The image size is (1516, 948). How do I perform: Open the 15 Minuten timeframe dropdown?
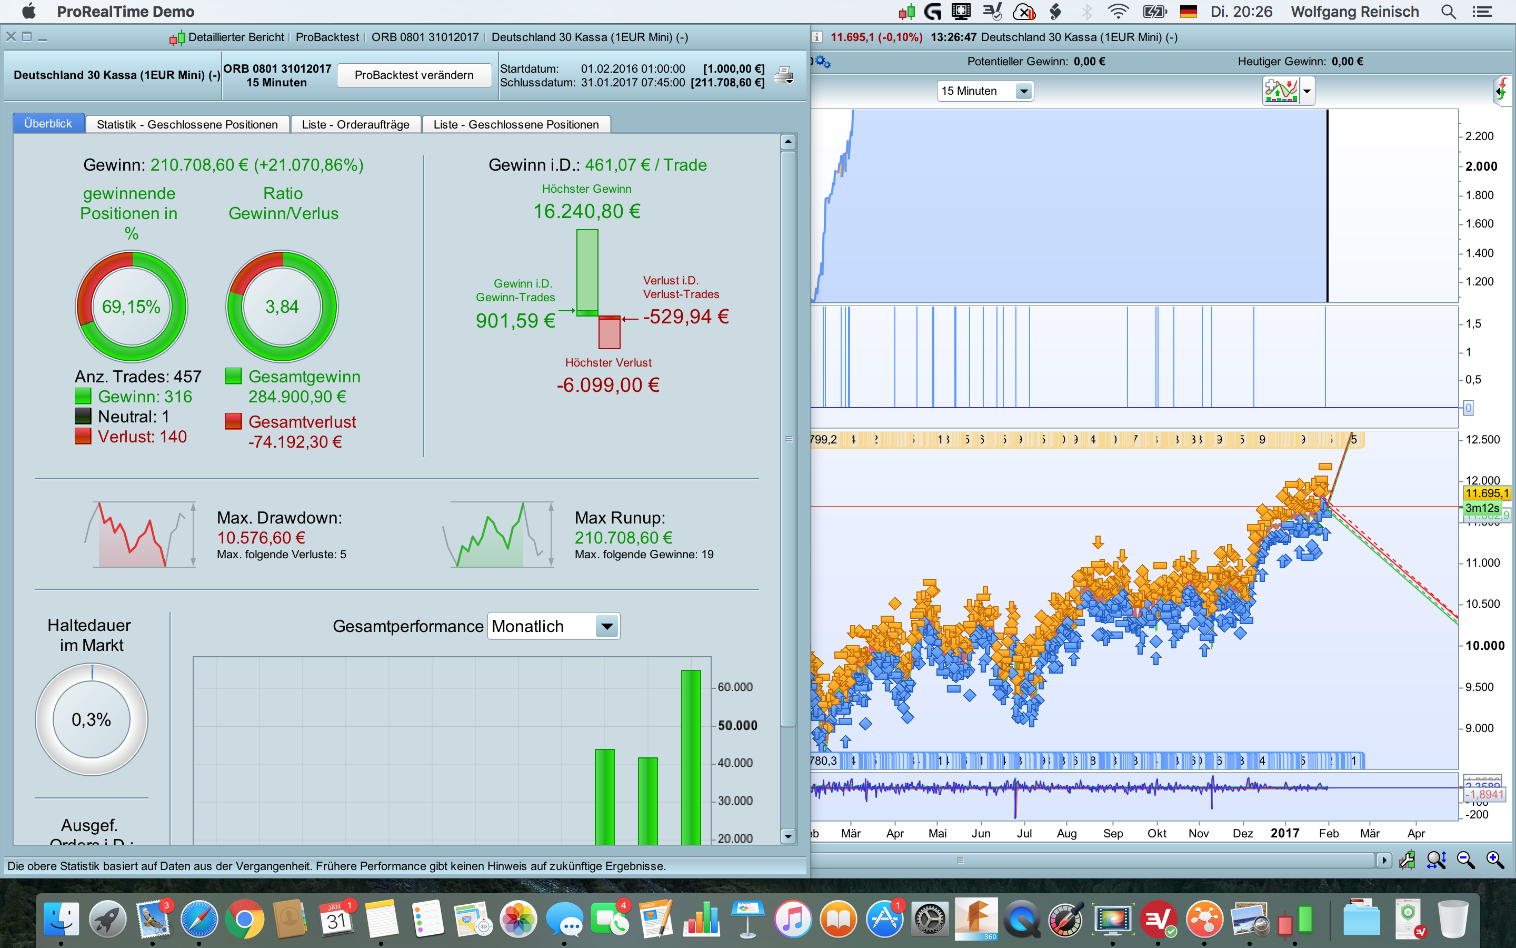coord(985,91)
